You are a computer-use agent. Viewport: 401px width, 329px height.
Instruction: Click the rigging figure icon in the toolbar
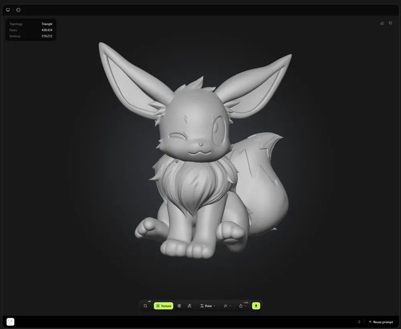click(x=190, y=306)
